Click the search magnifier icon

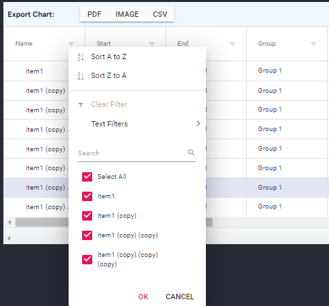pyautogui.click(x=191, y=153)
